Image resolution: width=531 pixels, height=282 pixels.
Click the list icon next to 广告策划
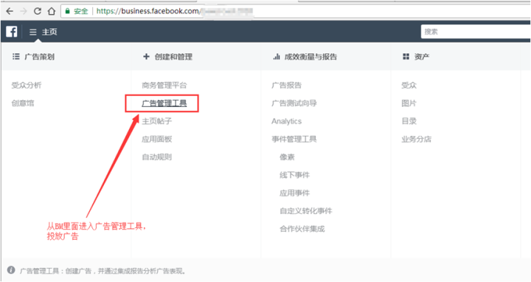coord(16,56)
